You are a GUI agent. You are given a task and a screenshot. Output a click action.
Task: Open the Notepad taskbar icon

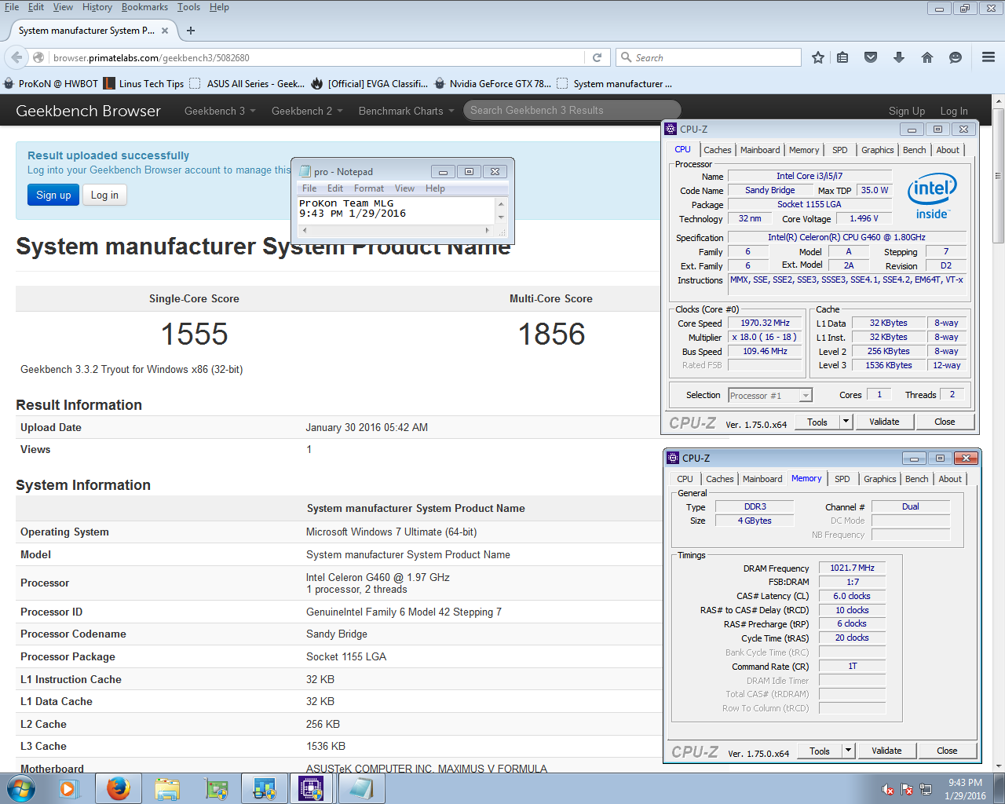(360, 788)
